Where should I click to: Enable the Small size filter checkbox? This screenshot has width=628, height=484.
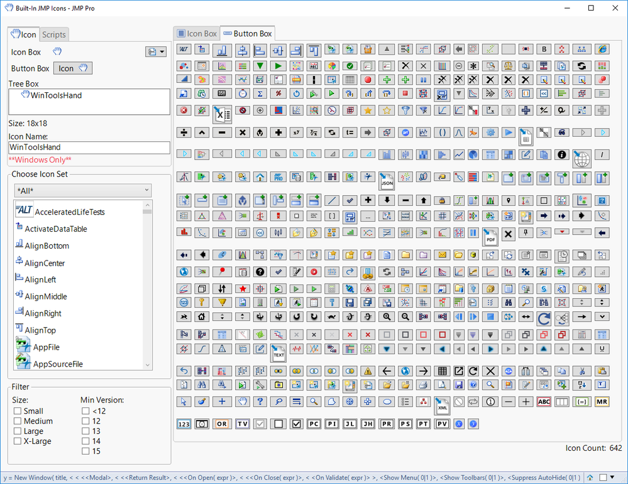point(18,411)
